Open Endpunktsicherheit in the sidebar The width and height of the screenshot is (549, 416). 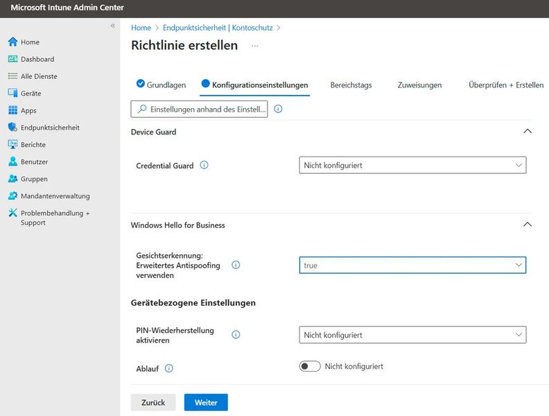50,128
